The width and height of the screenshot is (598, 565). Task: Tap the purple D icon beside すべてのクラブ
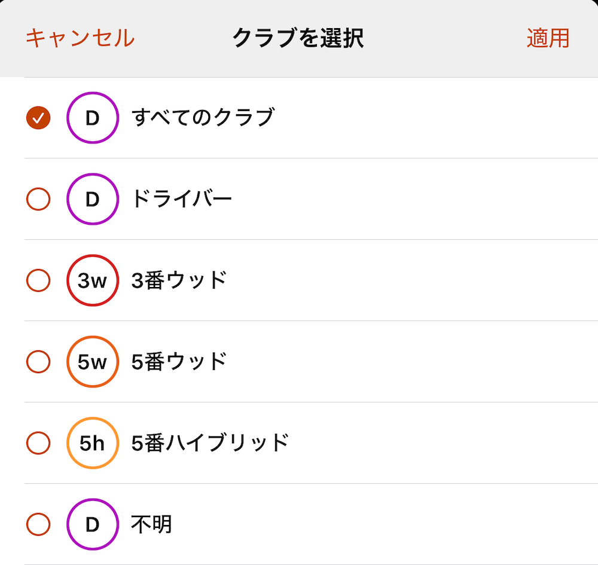[93, 118]
